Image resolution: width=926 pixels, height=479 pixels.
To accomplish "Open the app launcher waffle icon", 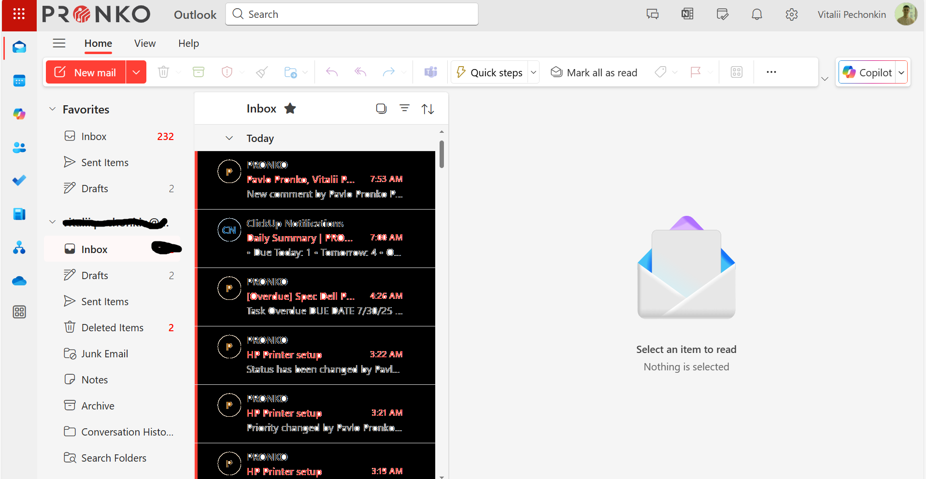I will 19,14.
